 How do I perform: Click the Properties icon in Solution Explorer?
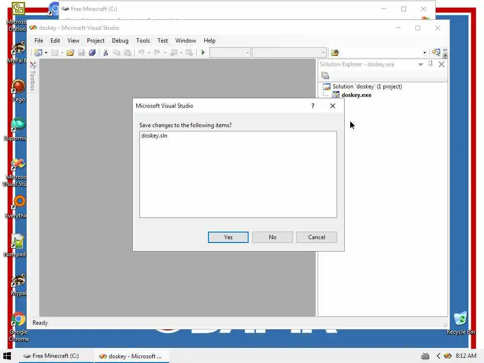(x=325, y=75)
